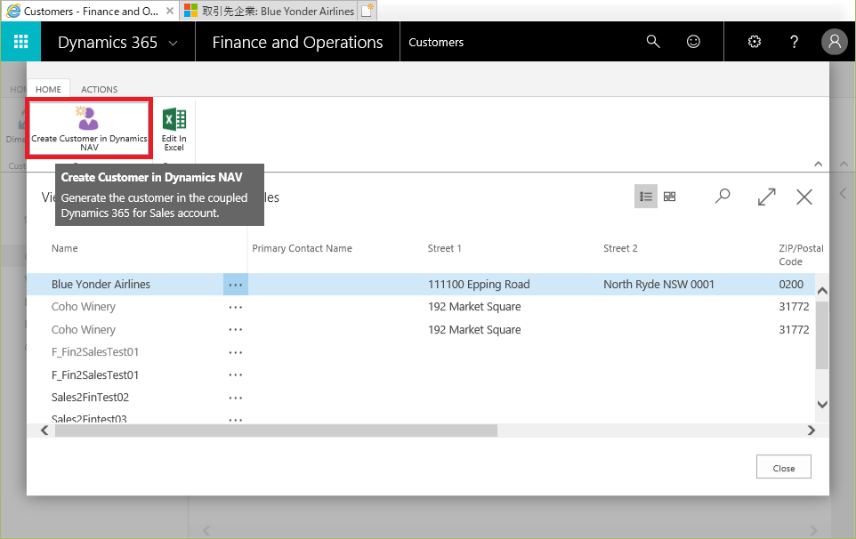Screen dimensions: 856x539
Task: Click the vertical scrollbar thumb
Action: pos(821,334)
